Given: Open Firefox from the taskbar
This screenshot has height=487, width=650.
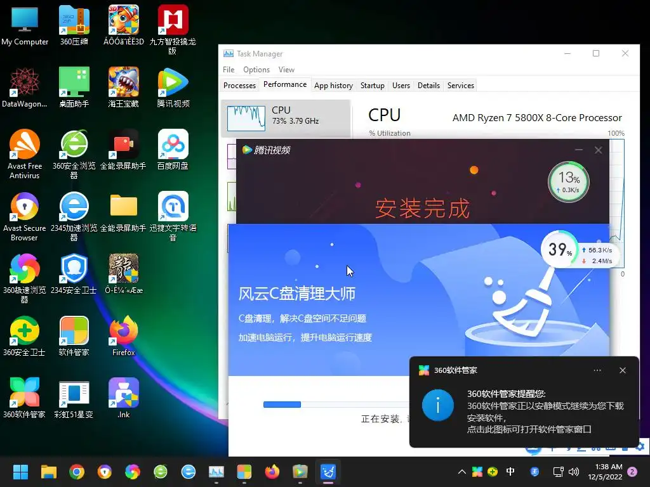Looking at the screenshot, I should (272, 472).
